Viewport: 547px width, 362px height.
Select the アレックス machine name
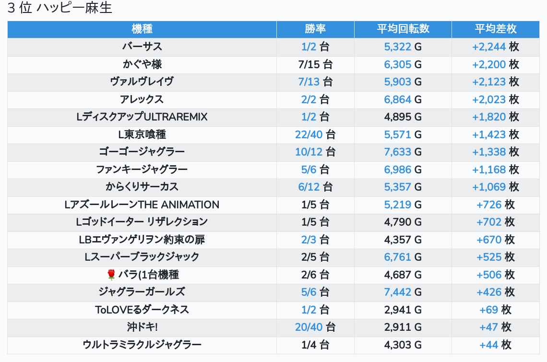pos(142,99)
